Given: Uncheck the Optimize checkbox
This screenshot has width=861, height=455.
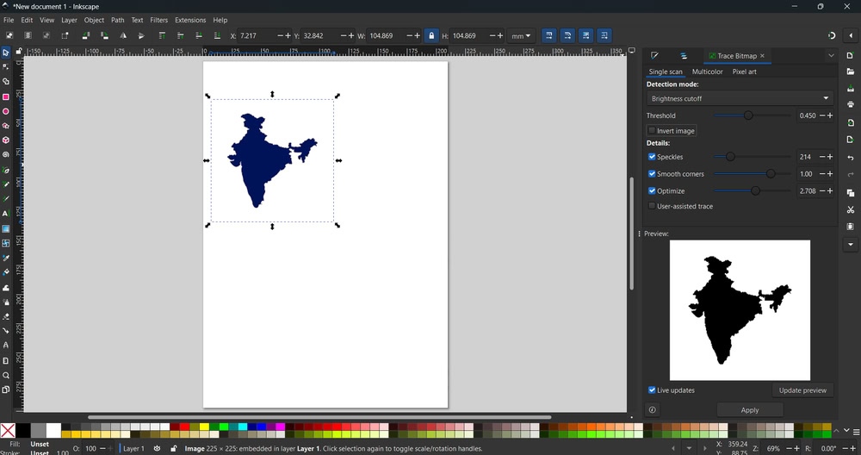Looking at the screenshot, I should click(652, 190).
